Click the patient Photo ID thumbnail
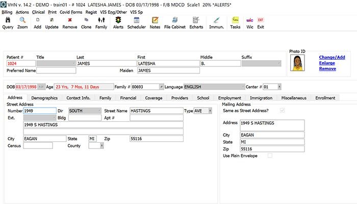357x204 pixels. click(x=297, y=63)
